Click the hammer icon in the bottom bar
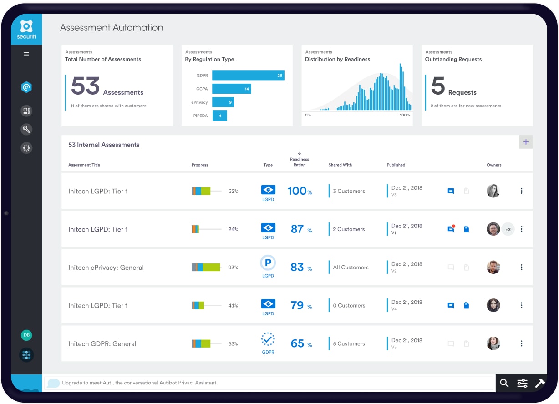 coord(540,383)
